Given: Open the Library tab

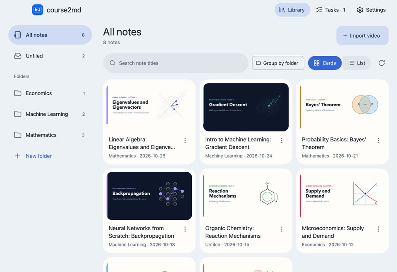Looking at the screenshot, I should pyautogui.click(x=292, y=10).
